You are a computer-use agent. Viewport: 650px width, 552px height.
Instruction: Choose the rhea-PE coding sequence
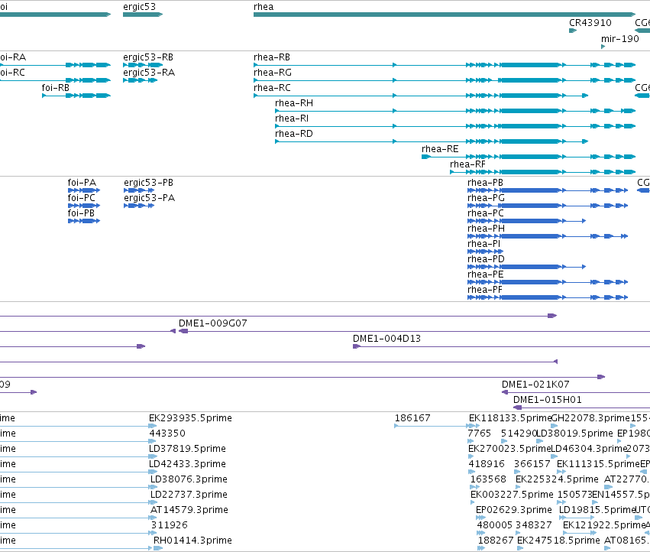[548, 282]
